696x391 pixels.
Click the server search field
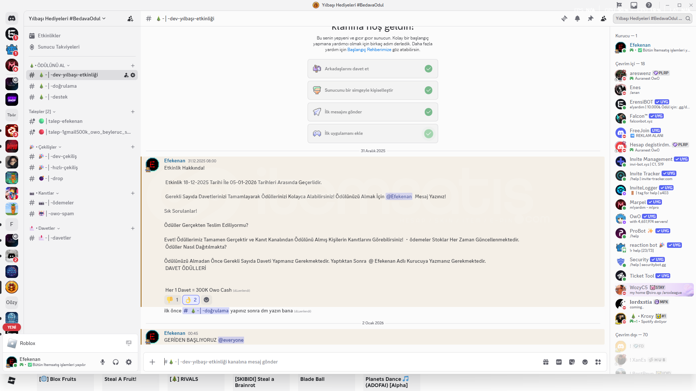tap(652, 18)
